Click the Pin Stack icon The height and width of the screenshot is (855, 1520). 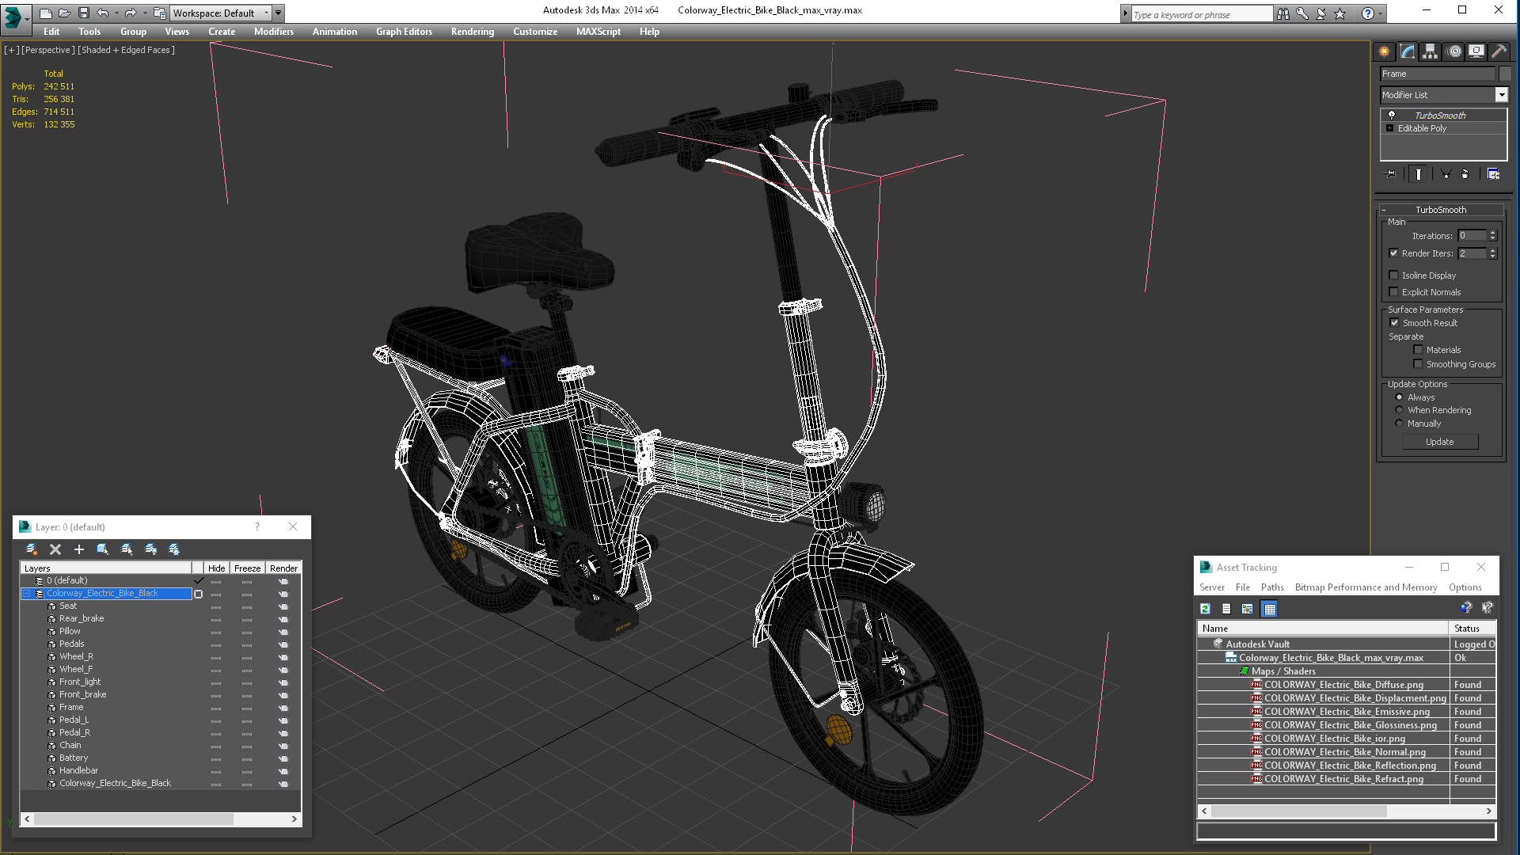click(x=1390, y=174)
